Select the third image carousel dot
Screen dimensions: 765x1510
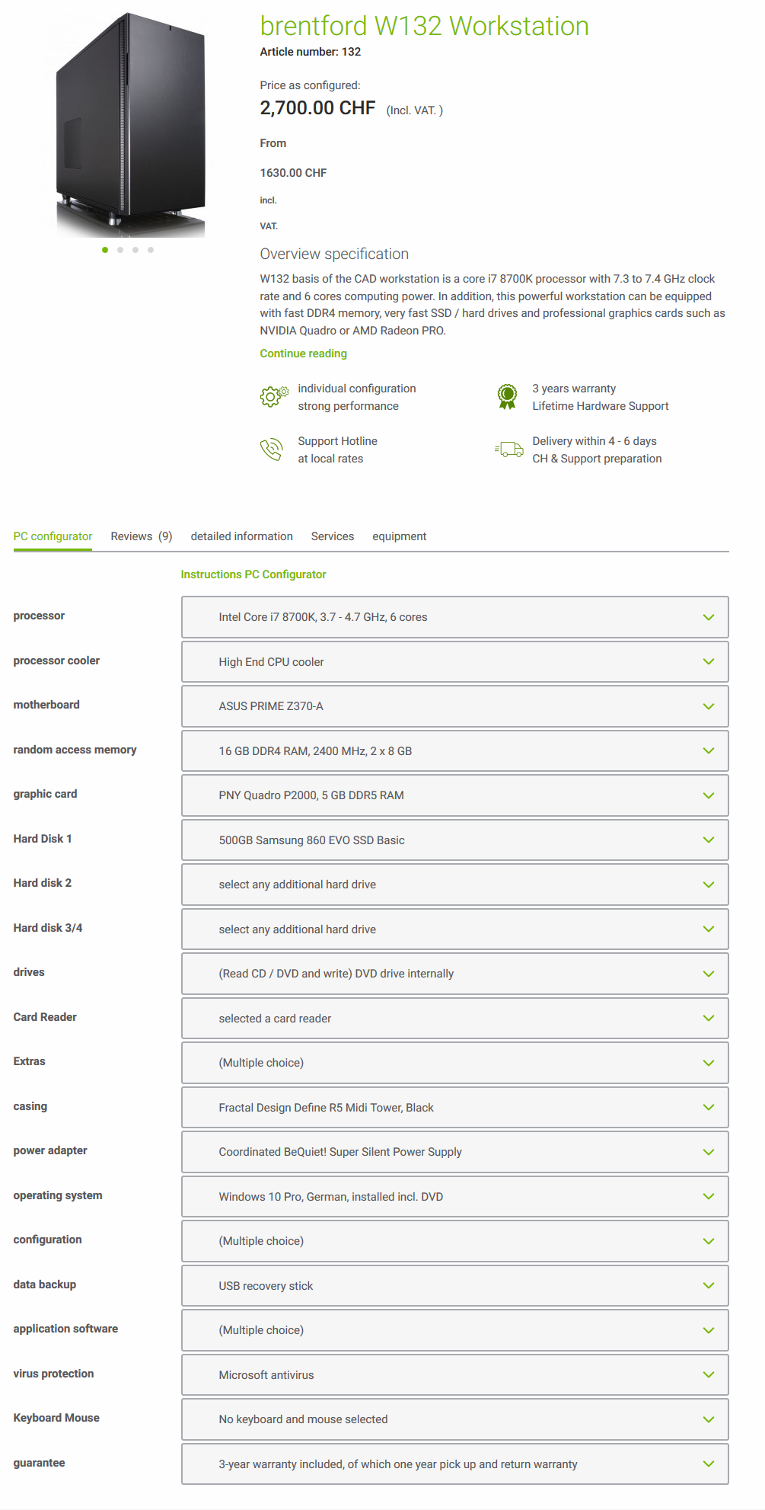point(135,250)
